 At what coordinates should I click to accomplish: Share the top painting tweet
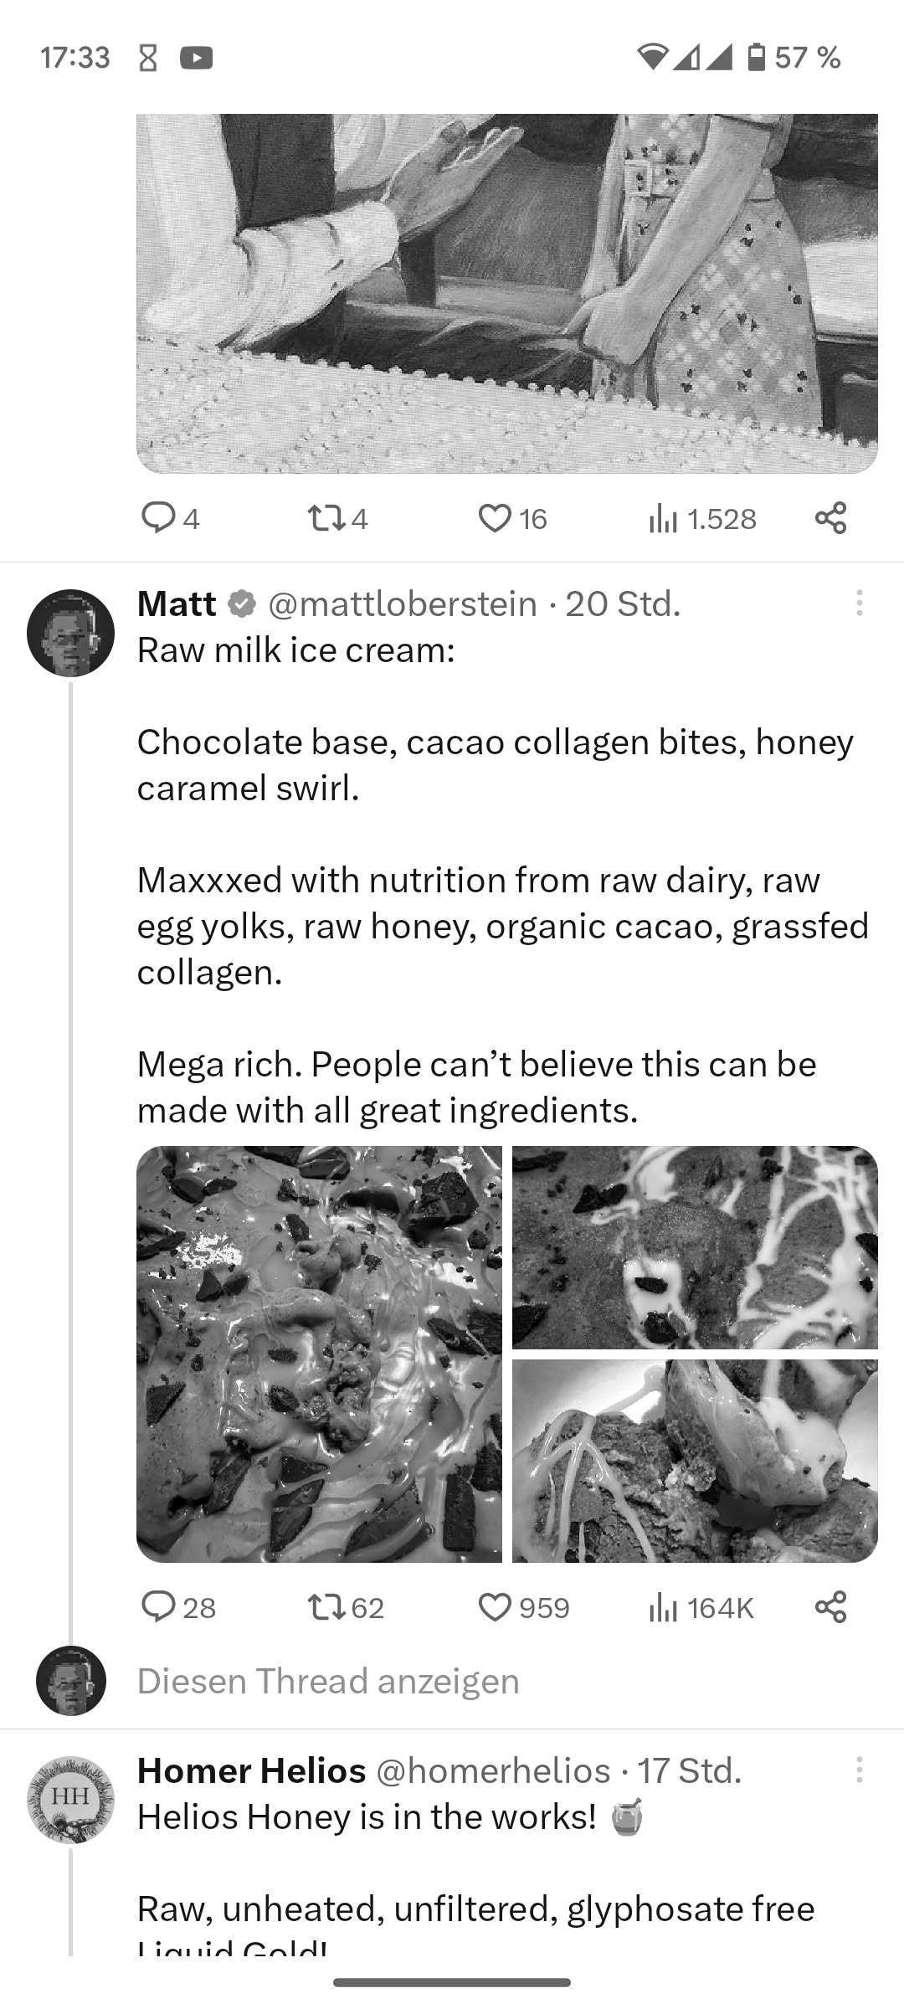(830, 519)
